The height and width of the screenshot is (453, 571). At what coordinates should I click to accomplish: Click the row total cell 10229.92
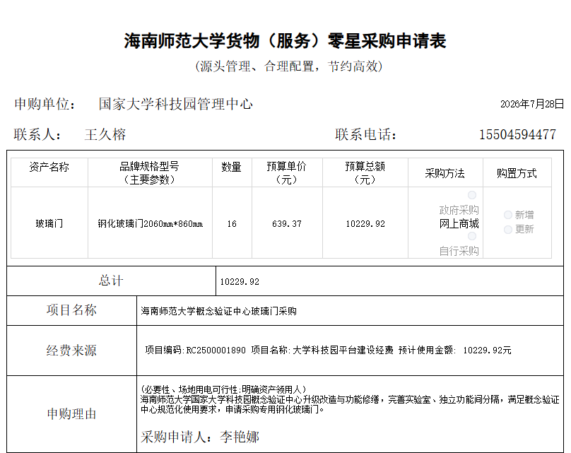365,224
